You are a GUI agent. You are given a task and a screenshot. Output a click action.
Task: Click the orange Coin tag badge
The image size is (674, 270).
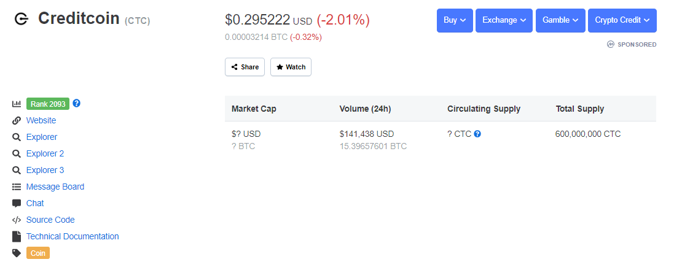tap(38, 253)
